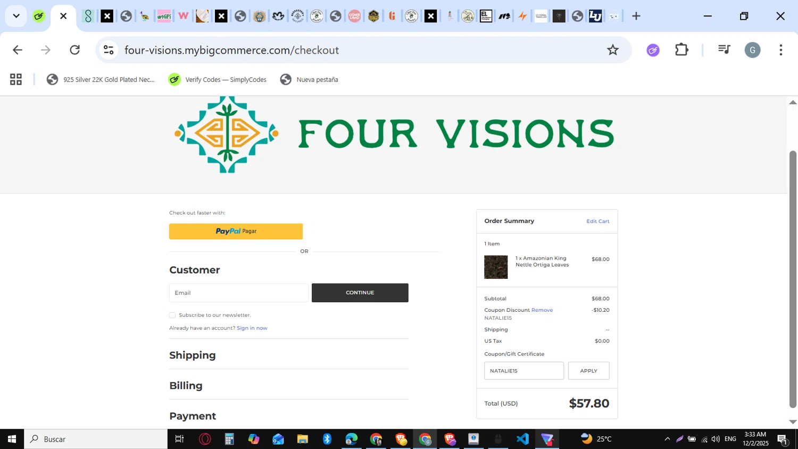Click the Amazonian King Nettle thumbnail
This screenshot has width=798, height=449.
496,267
